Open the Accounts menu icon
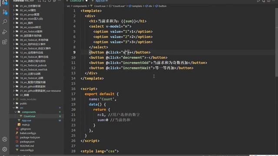278x156 pixels. [5, 139]
